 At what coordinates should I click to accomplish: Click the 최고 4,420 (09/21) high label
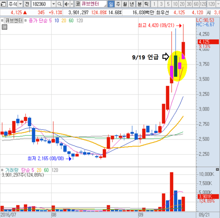click(156, 25)
